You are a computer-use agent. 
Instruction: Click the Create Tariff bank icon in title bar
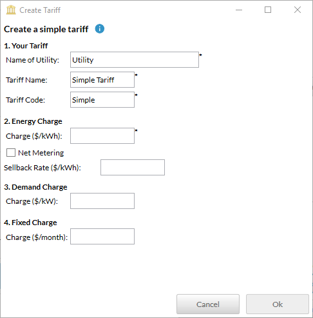point(11,10)
